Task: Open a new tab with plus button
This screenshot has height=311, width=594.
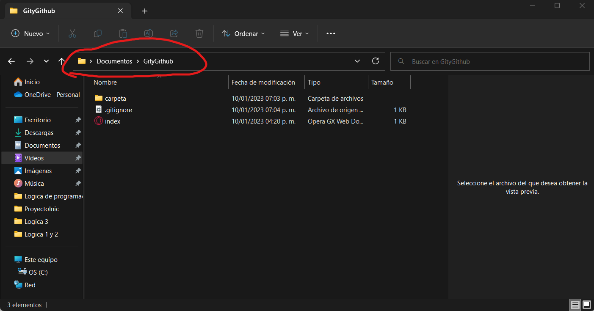Action: [x=145, y=11]
